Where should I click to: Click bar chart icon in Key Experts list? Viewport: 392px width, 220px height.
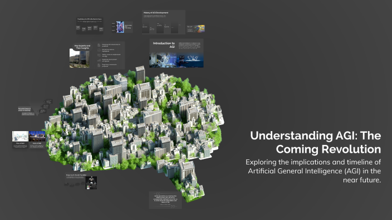tap(99, 60)
